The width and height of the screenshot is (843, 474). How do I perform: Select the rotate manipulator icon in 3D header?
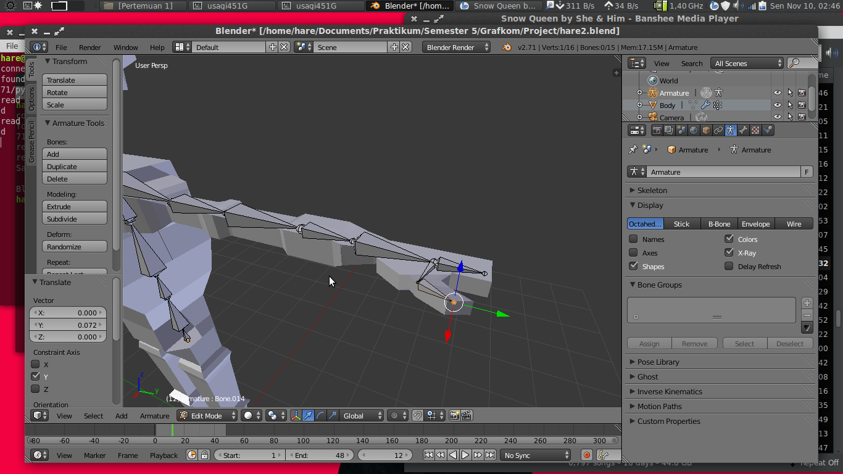coord(320,415)
